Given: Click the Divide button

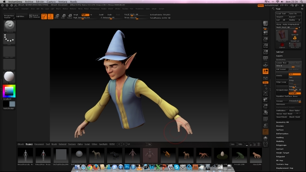Looking at the screenshot, I should 282,75.
